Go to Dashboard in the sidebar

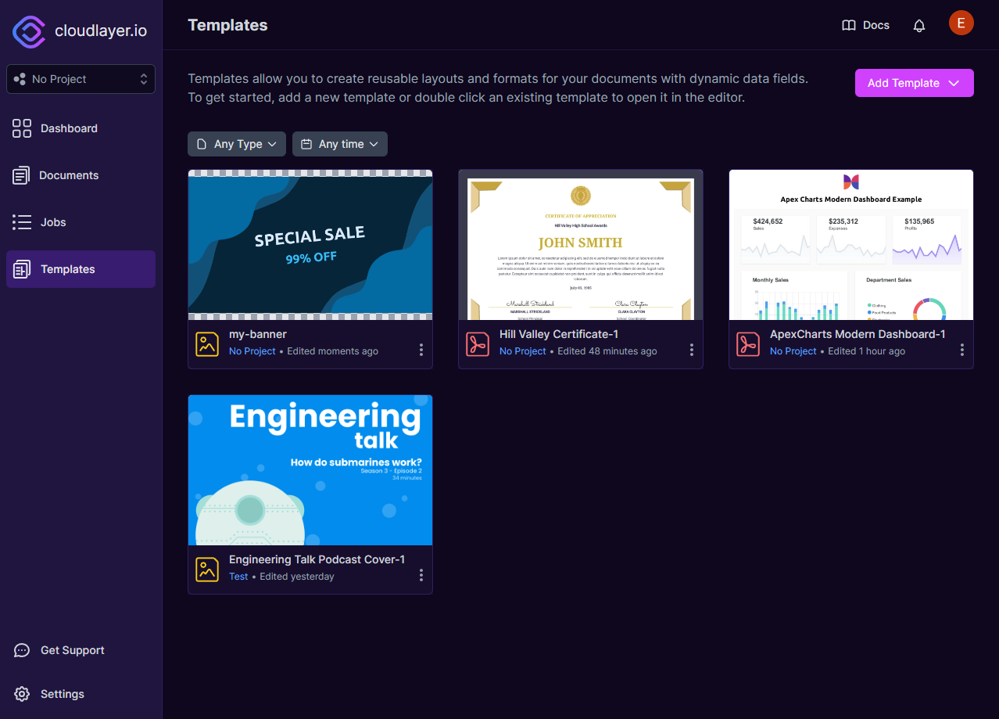pos(81,128)
